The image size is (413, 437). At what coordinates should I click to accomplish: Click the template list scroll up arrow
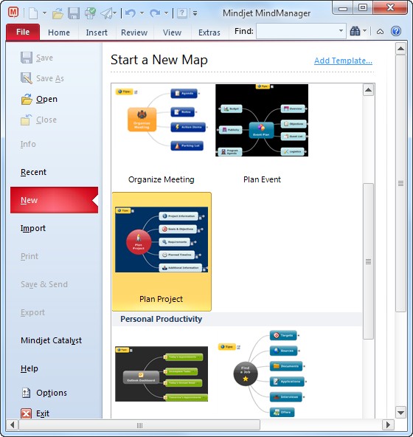[368, 90]
